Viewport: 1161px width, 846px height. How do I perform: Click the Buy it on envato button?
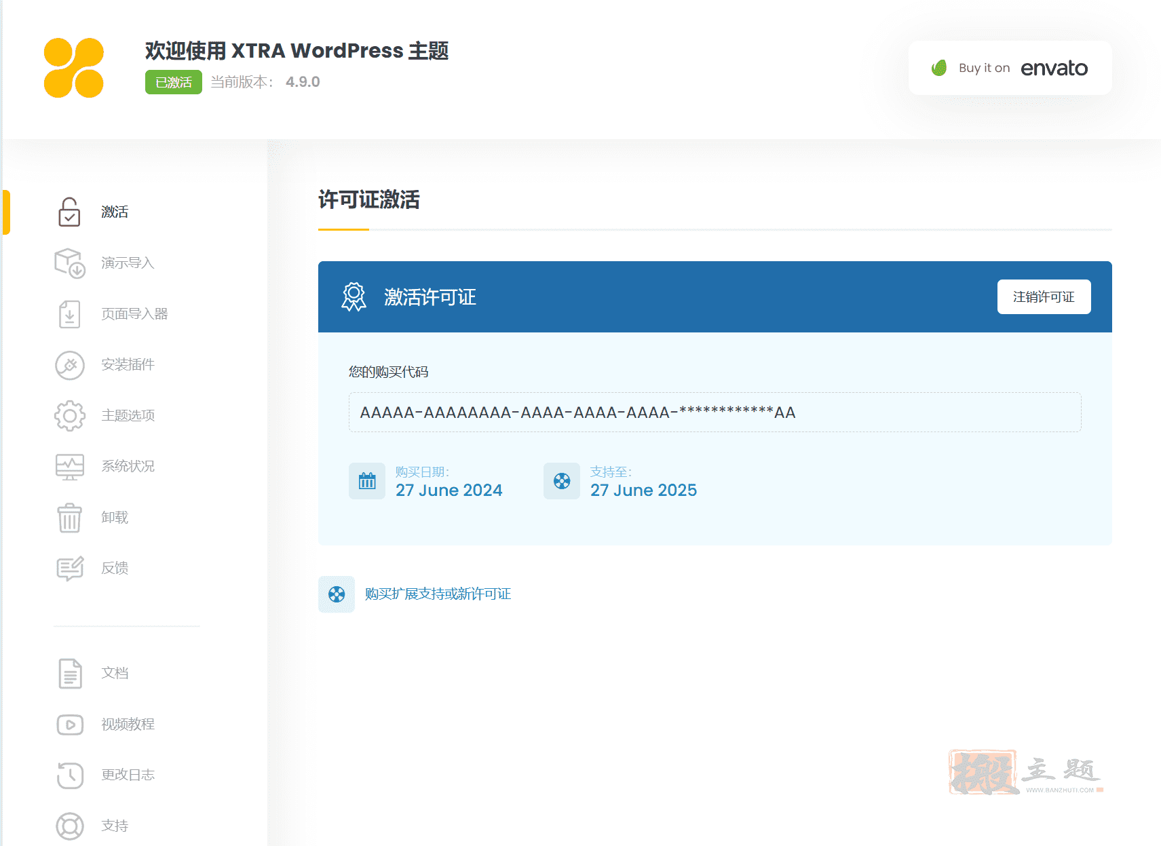pos(1010,68)
